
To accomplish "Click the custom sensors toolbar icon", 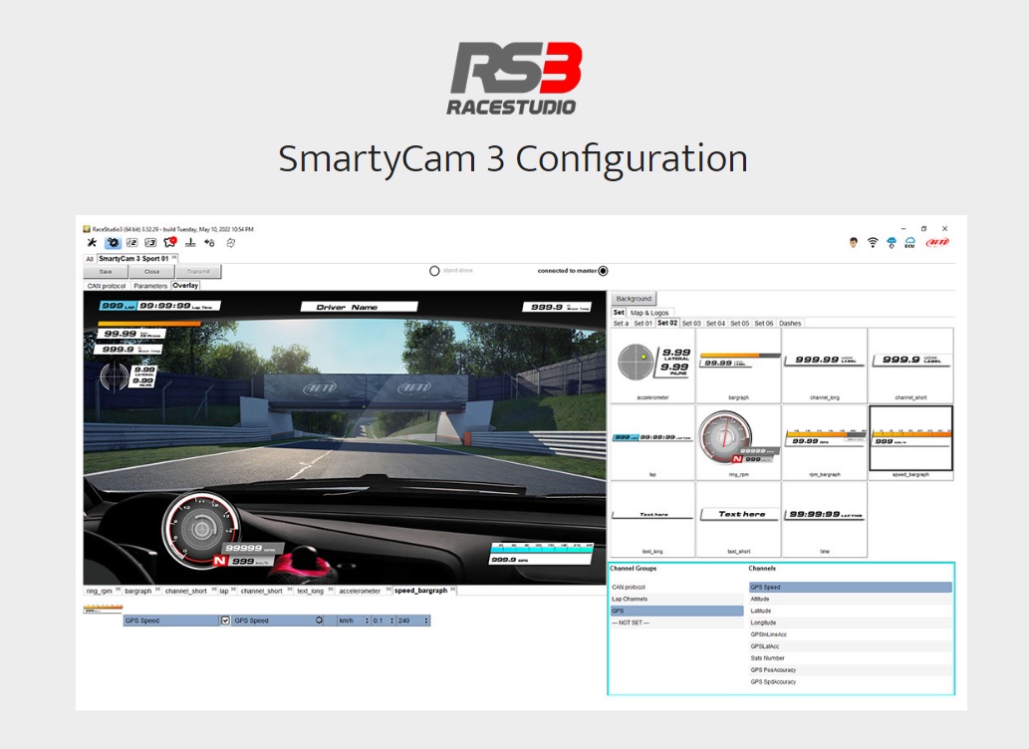I will point(190,243).
